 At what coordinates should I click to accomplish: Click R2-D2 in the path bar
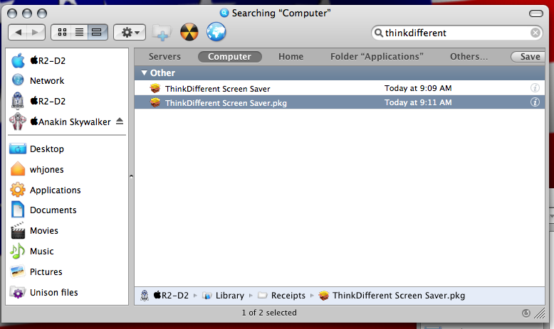tap(164, 295)
